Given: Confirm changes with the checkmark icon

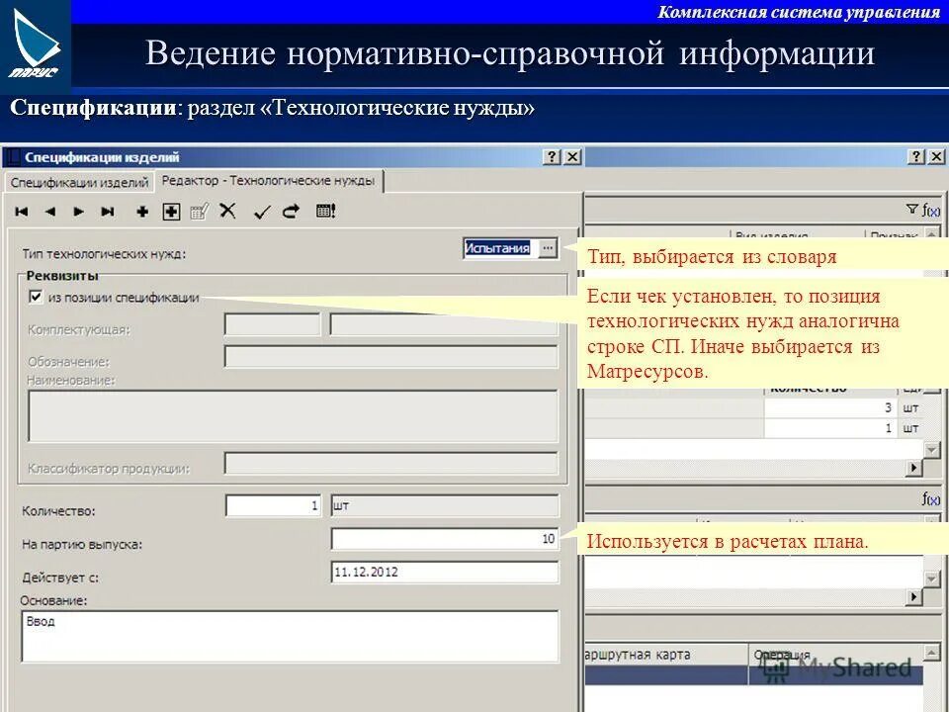Looking at the screenshot, I should (x=261, y=212).
